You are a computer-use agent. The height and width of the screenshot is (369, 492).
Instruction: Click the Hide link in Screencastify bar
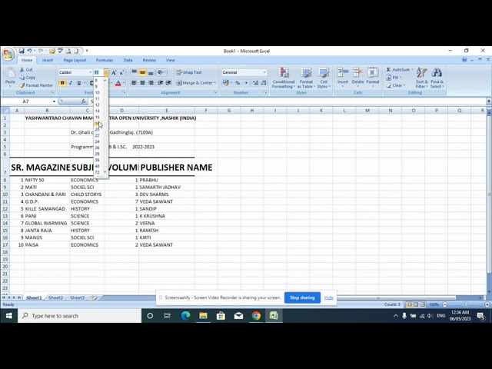(x=328, y=298)
